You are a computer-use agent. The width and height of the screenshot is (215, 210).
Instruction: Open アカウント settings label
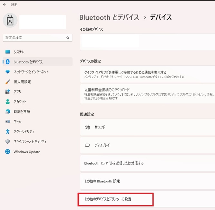[20, 102]
